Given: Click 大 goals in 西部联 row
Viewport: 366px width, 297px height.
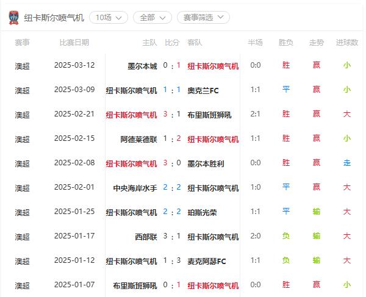Looking at the screenshot, I should point(347,236).
